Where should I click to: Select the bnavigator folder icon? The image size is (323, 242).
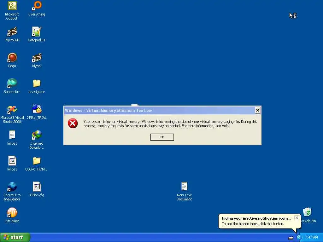point(37,83)
